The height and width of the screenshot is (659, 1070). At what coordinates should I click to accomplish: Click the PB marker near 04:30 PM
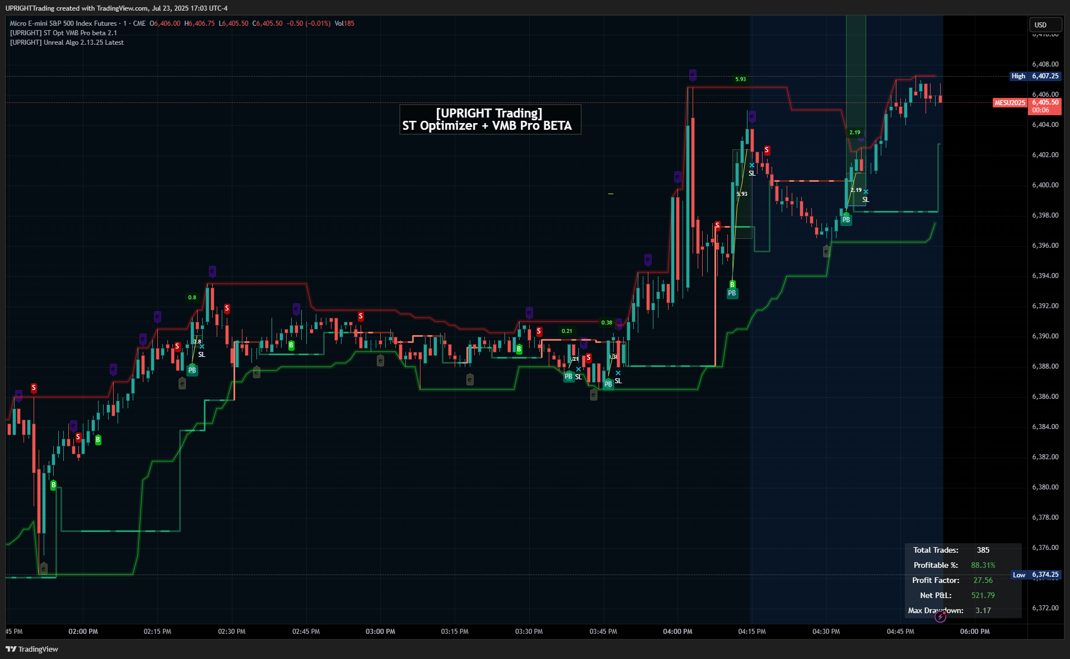(846, 220)
